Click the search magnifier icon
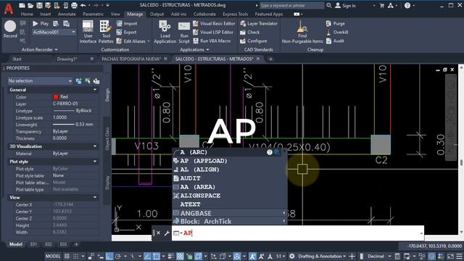 [x=328, y=5]
